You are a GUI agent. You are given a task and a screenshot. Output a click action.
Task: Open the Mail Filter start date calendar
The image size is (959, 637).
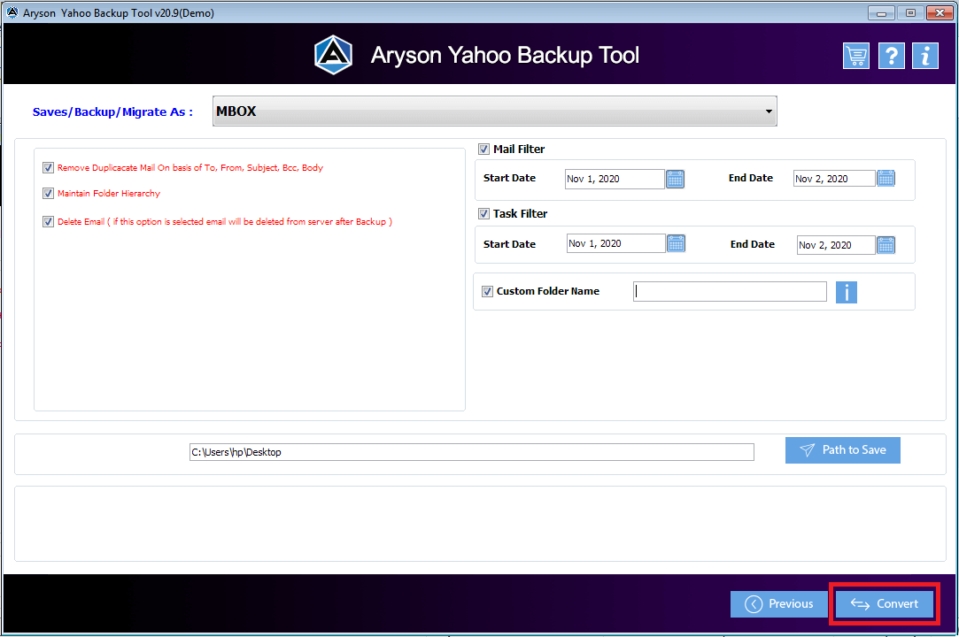point(675,179)
